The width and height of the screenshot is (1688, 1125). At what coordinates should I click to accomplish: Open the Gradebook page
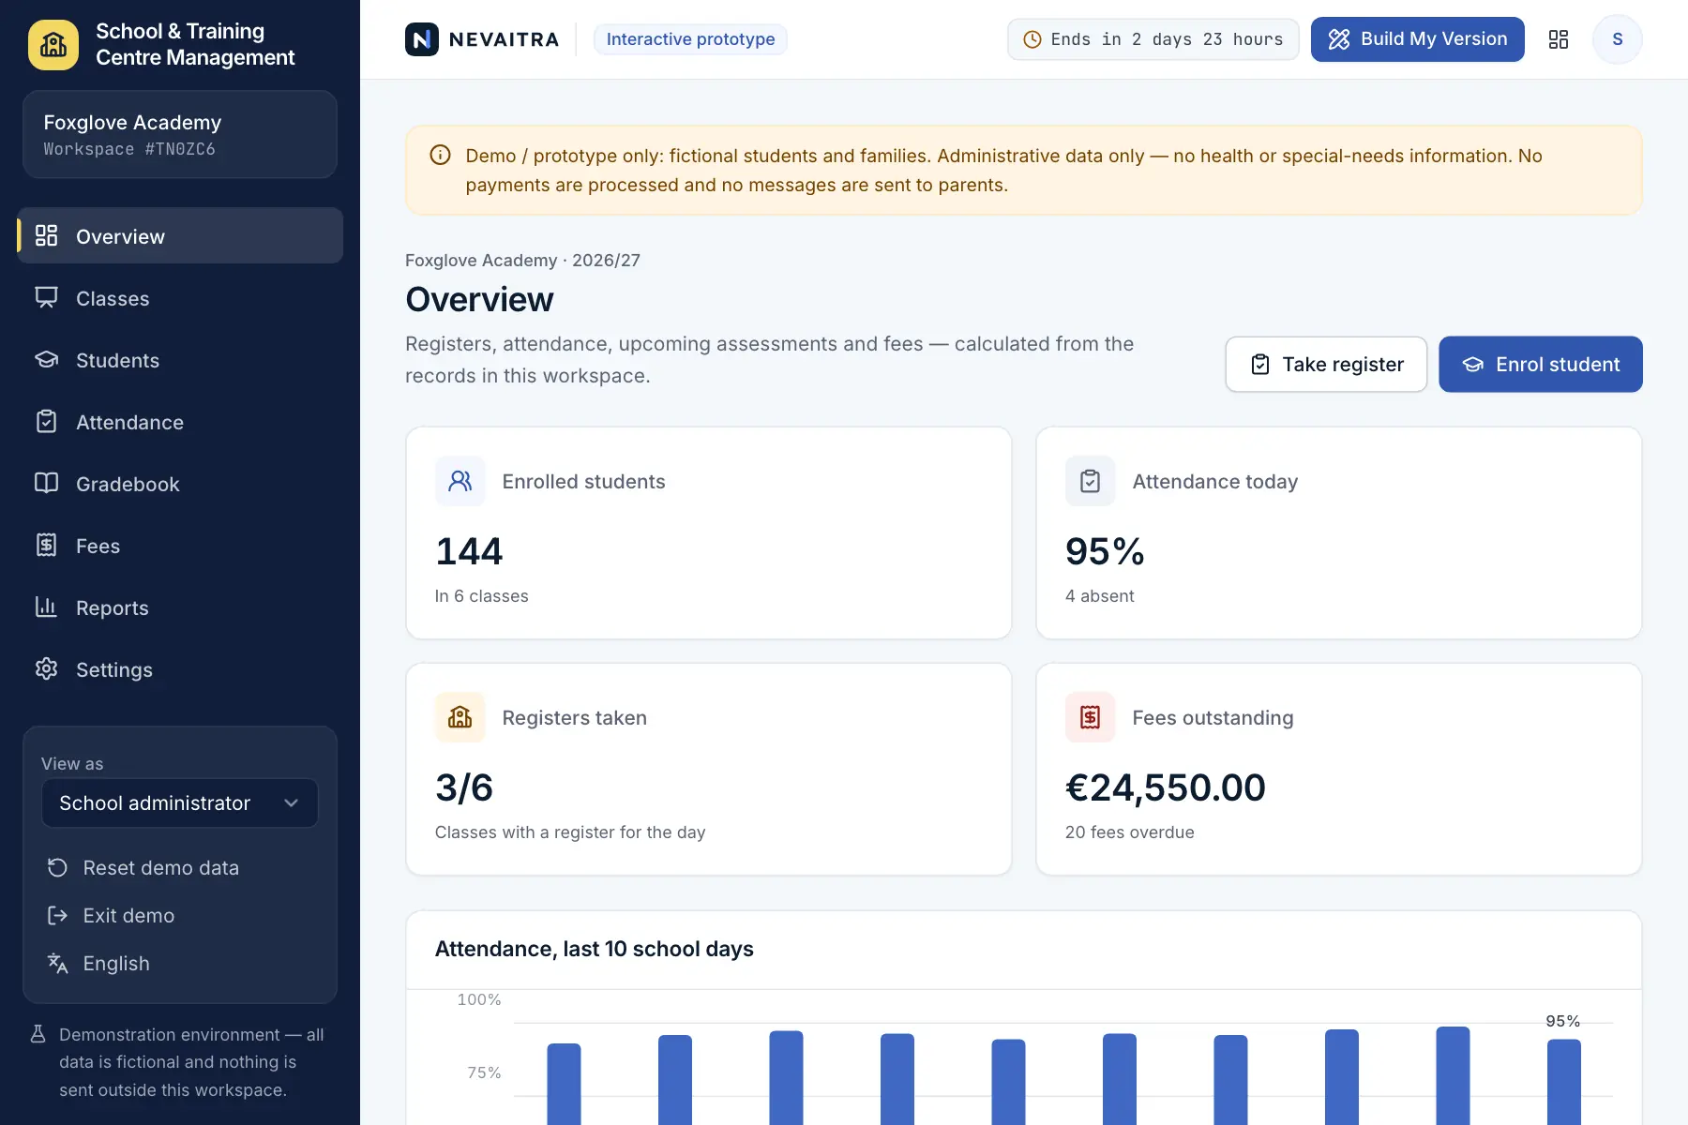click(x=180, y=484)
